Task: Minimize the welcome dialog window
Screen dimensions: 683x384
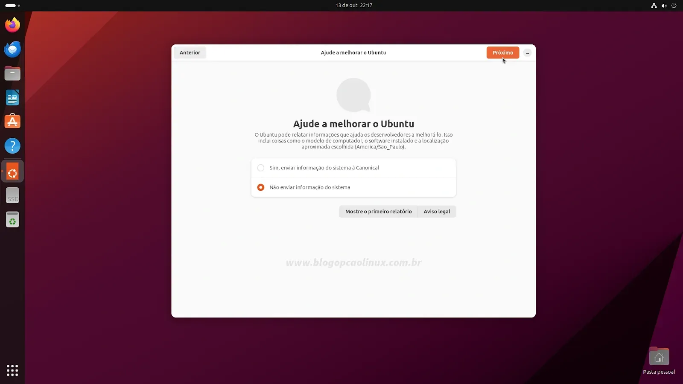Action: pyautogui.click(x=528, y=53)
